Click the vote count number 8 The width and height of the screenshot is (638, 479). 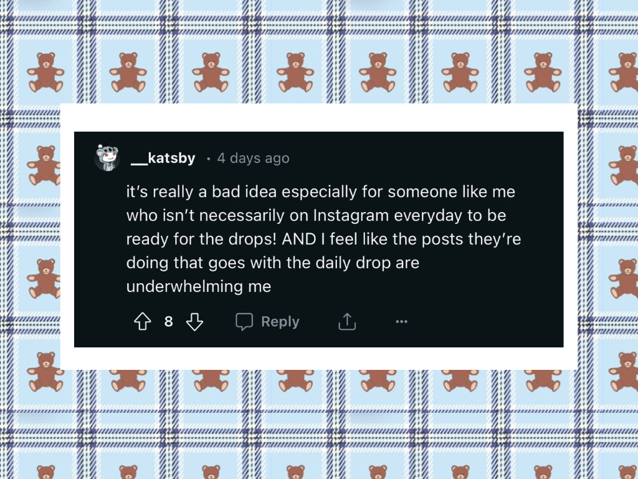[168, 322]
